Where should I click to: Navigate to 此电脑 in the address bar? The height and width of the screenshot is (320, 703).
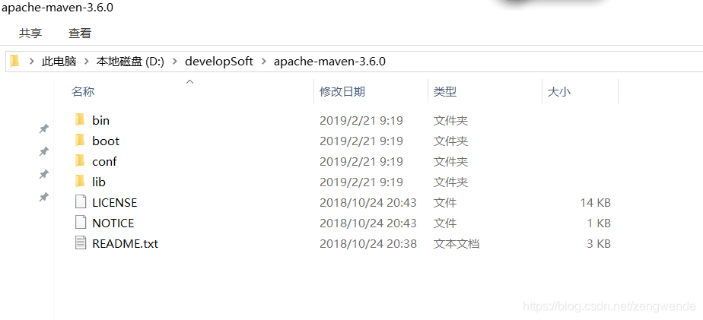click(59, 62)
